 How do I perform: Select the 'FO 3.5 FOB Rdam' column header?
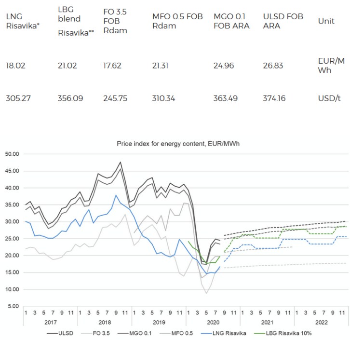point(116,21)
